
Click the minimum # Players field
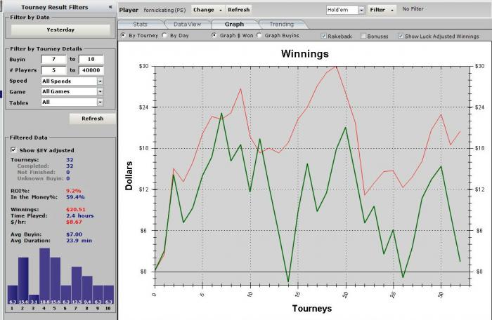tap(53, 70)
